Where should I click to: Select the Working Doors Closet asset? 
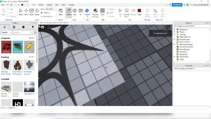pyautogui.click(x=6, y=67)
